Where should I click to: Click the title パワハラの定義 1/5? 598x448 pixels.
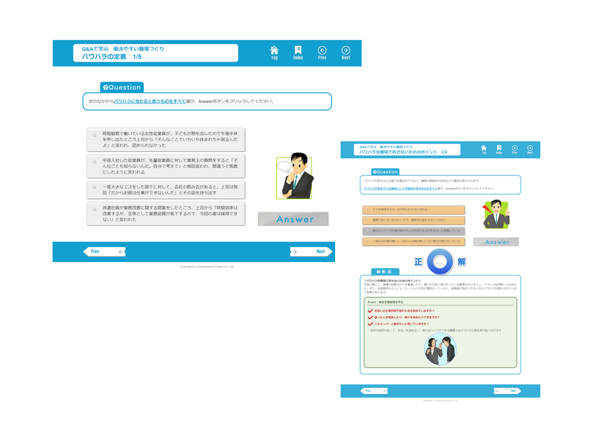[x=112, y=57]
